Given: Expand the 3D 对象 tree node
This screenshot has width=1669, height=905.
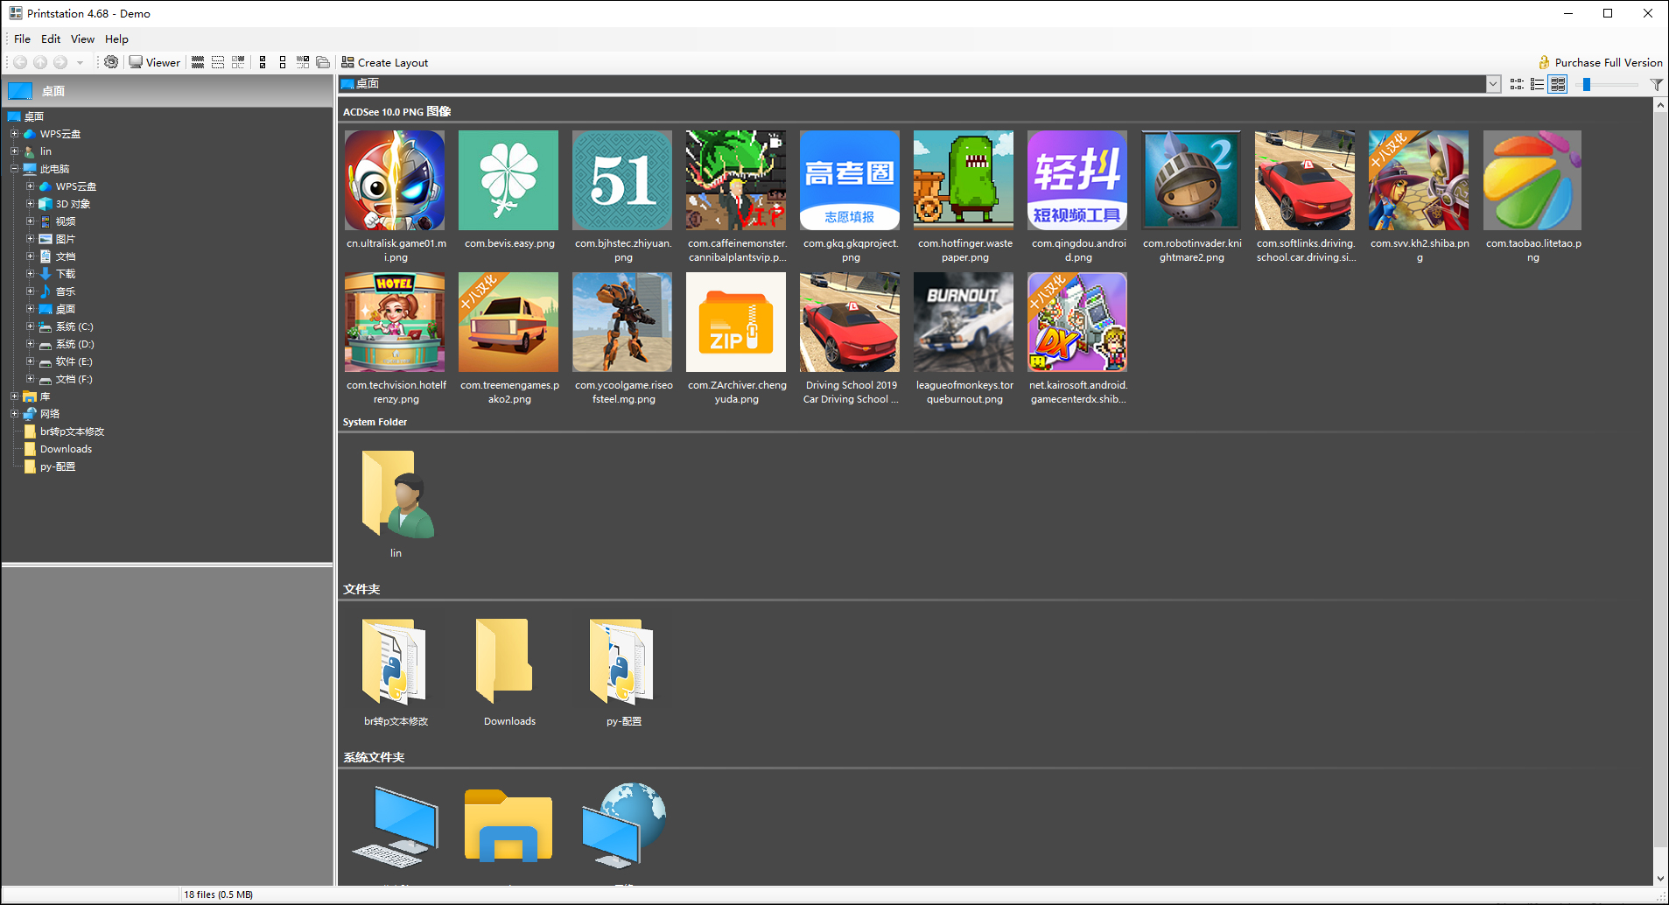Looking at the screenshot, I should tap(30, 204).
